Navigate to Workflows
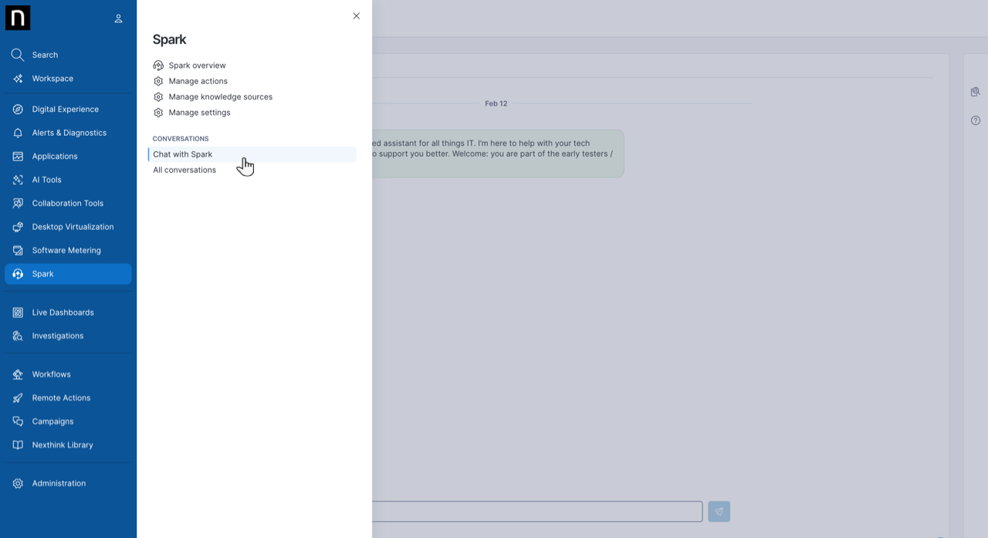Image resolution: width=988 pixels, height=538 pixels. click(51, 374)
